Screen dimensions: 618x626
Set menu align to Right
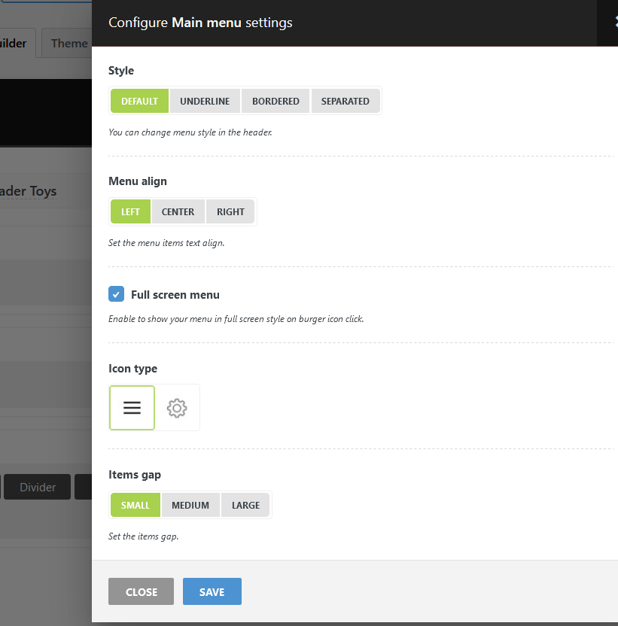230,211
